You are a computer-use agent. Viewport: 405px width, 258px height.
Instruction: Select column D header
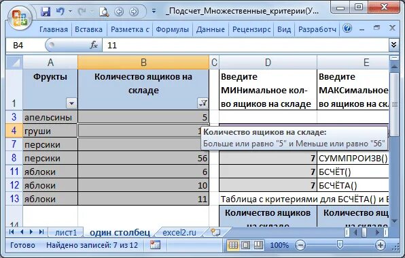click(268, 63)
